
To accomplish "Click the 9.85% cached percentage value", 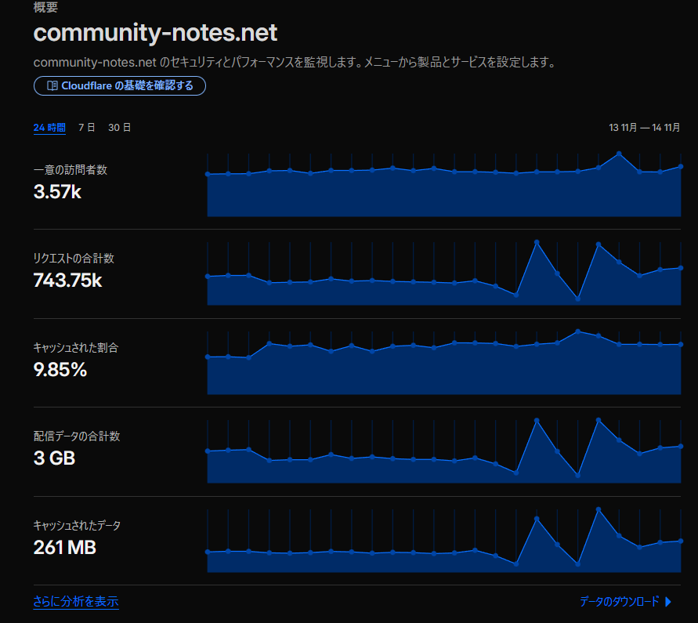I will tap(60, 370).
